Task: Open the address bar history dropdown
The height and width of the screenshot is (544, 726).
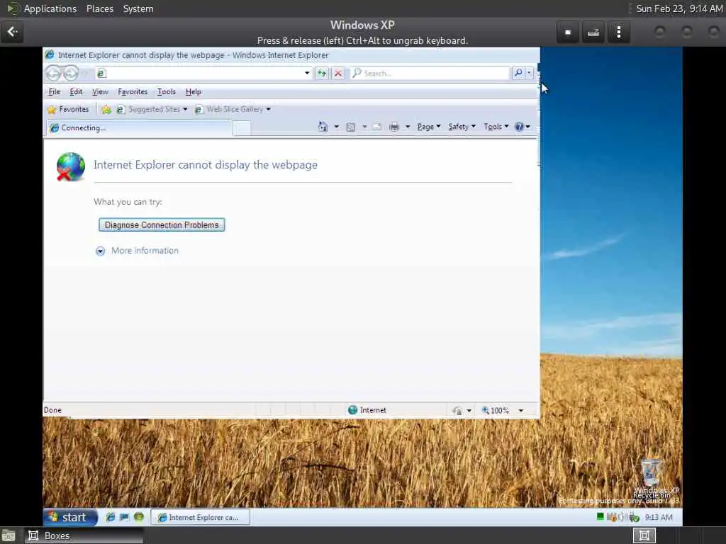Action: coord(306,73)
